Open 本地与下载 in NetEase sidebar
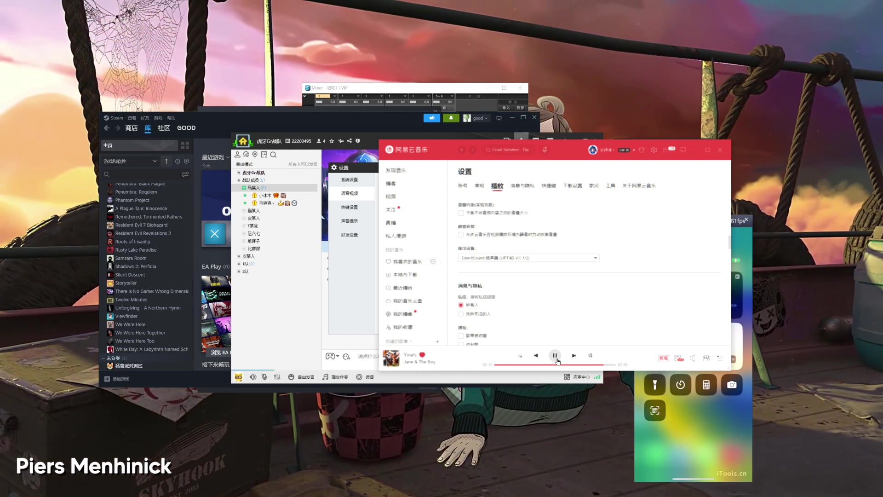 click(x=405, y=274)
